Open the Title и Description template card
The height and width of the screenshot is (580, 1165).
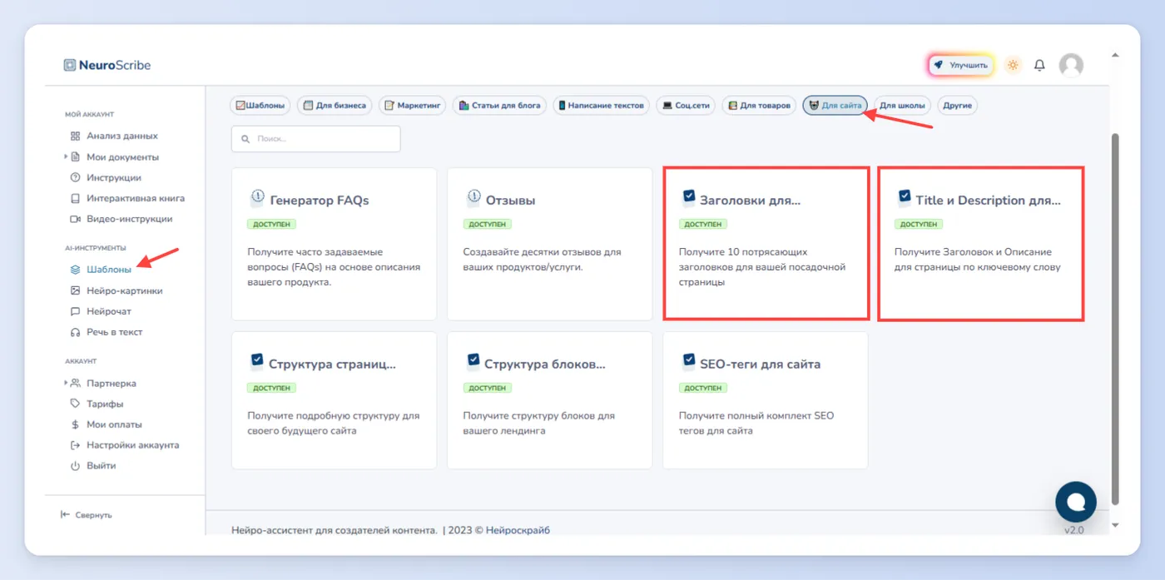tap(981, 243)
